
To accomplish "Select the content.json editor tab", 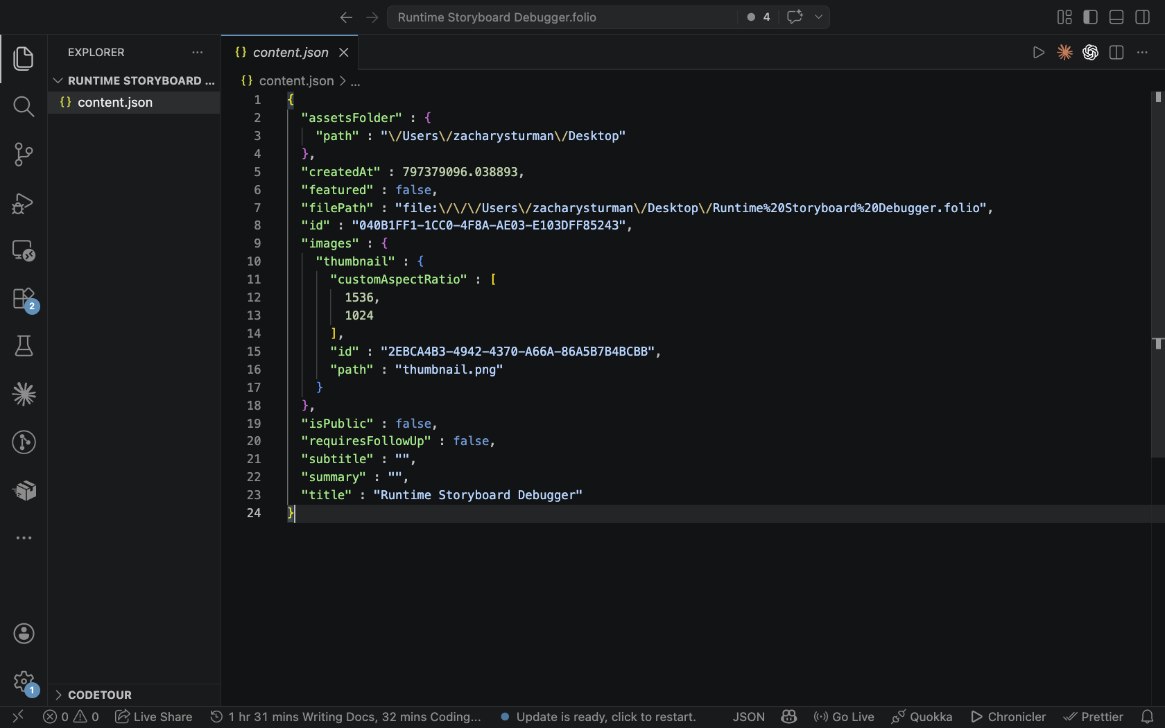I will click(290, 53).
